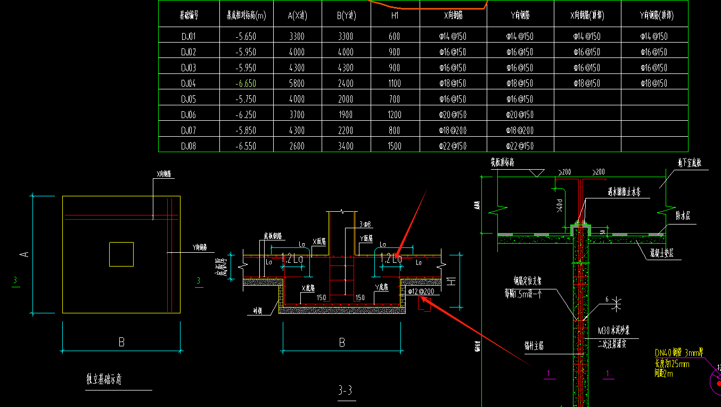
Task: Click the 1900 value in DJ06 row
Action: pos(346,114)
